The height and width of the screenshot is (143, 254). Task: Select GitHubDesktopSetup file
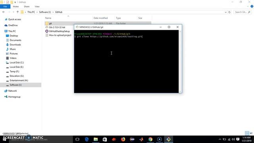click(59, 31)
